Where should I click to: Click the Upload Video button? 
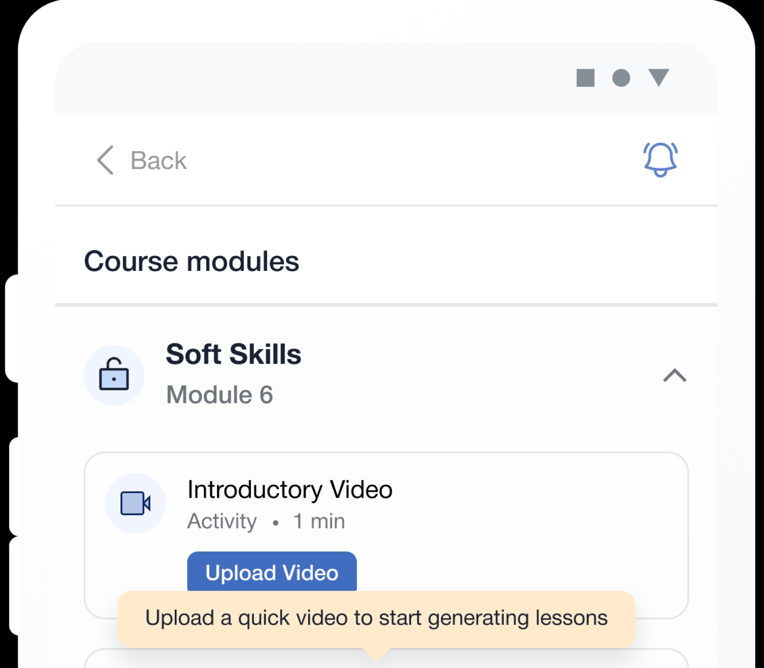coord(272,572)
